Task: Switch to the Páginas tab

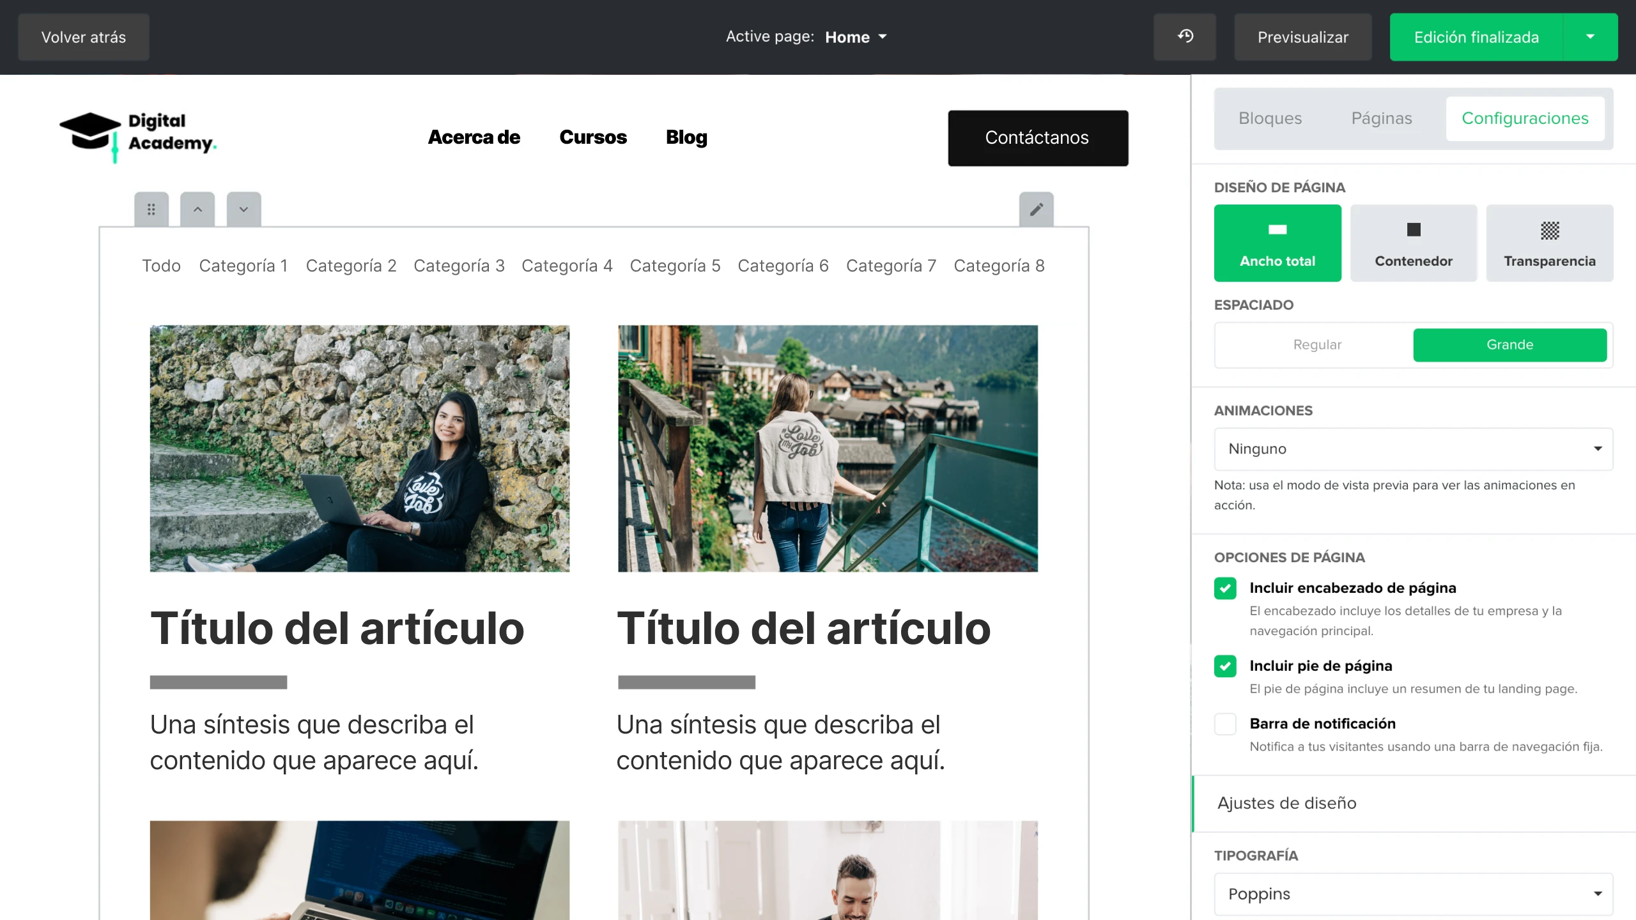Action: click(x=1381, y=118)
